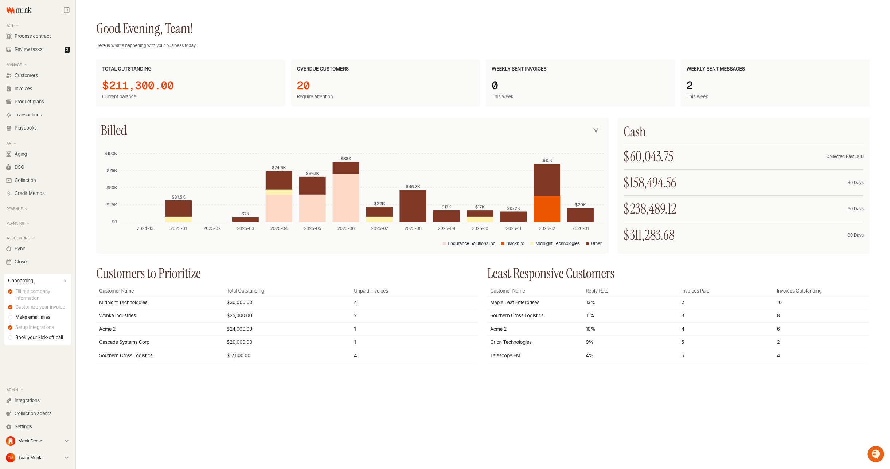Collapse the sidebar with the panel icon

click(x=66, y=10)
